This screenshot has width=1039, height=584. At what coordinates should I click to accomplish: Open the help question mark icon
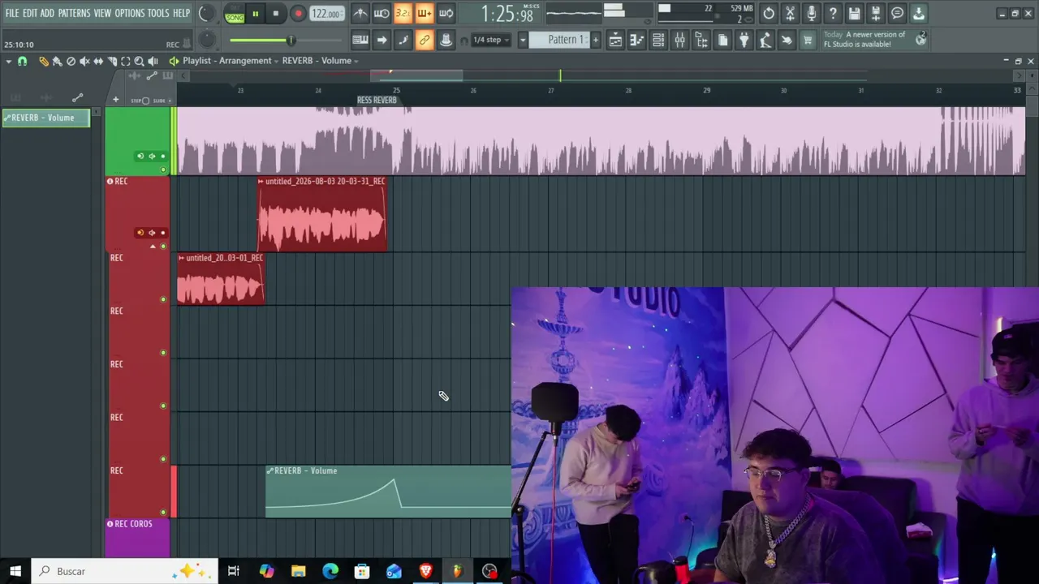point(833,13)
